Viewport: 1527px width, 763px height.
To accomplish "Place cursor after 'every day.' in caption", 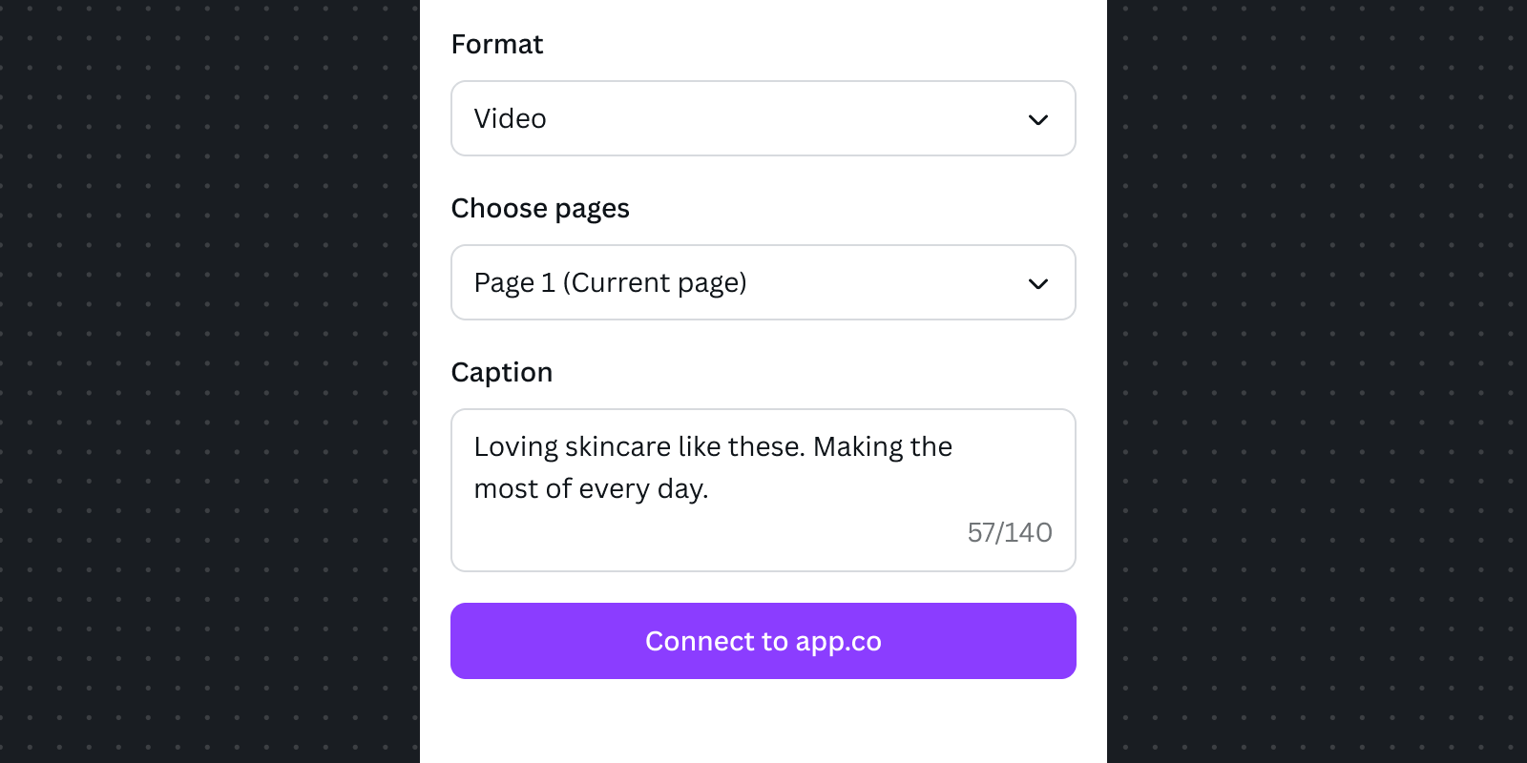I will pos(713,488).
